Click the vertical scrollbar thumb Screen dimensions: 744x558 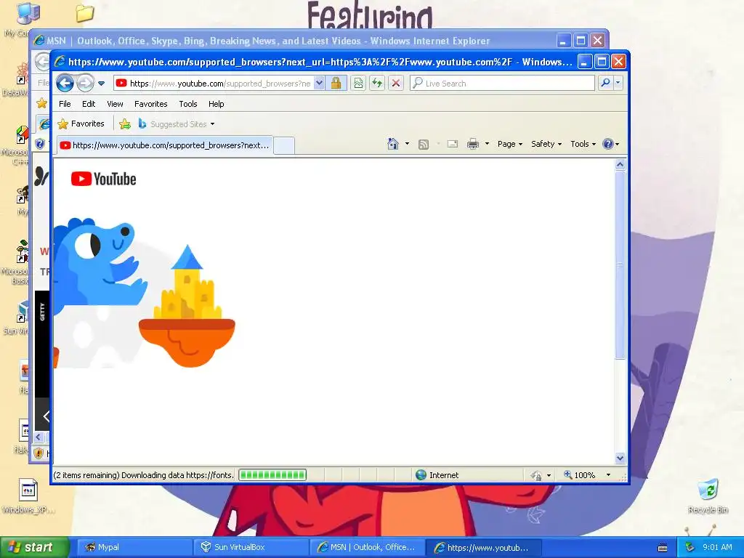pos(620,265)
